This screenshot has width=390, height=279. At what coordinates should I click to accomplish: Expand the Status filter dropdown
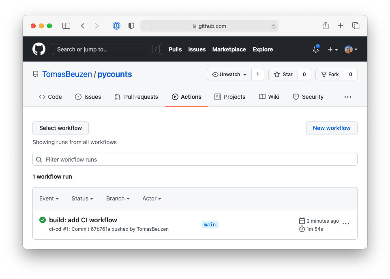82,198
